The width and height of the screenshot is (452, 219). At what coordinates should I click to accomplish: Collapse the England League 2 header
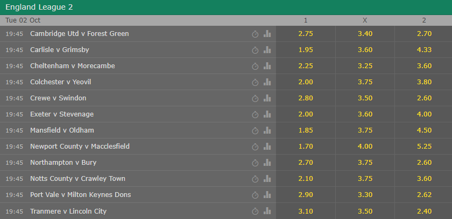point(226,7)
